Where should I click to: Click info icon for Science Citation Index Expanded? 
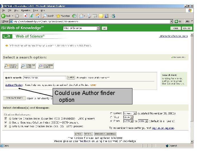[x=10, y=119]
